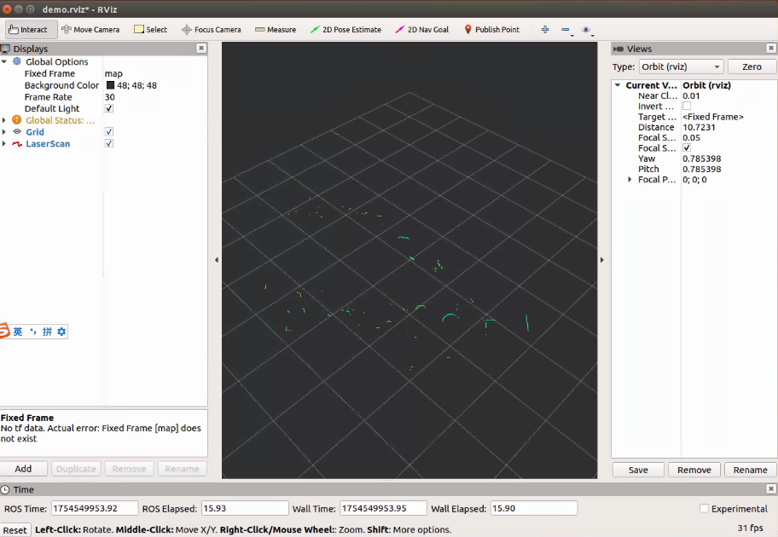Activate the Move Camera tool
This screenshot has width=778, height=537.
coord(90,30)
